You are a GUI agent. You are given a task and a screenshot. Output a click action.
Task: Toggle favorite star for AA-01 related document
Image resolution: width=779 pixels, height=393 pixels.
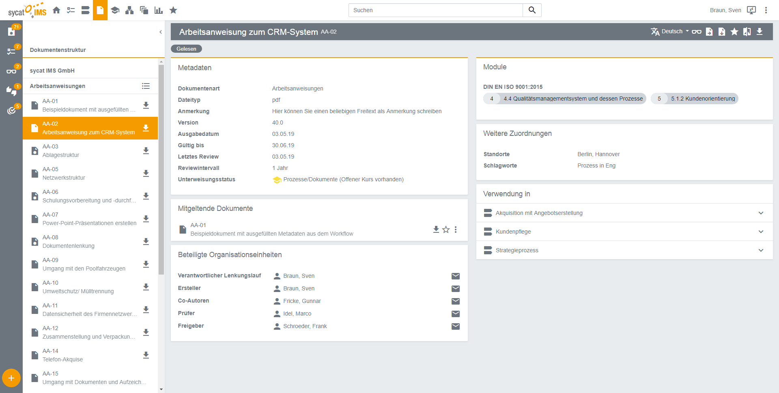pos(446,230)
